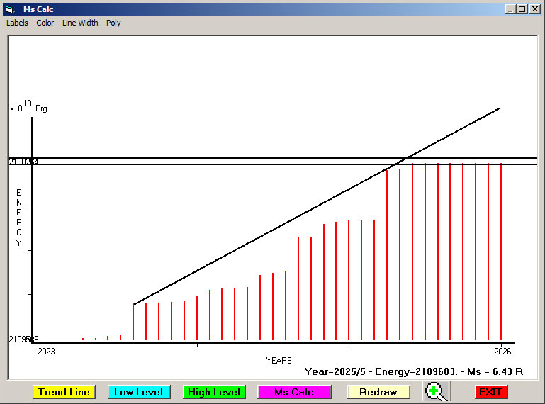Image resolution: width=545 pixels, height=404 pixels.
Task: Maximize the Ms Calc window
Action: coord(522,9)
